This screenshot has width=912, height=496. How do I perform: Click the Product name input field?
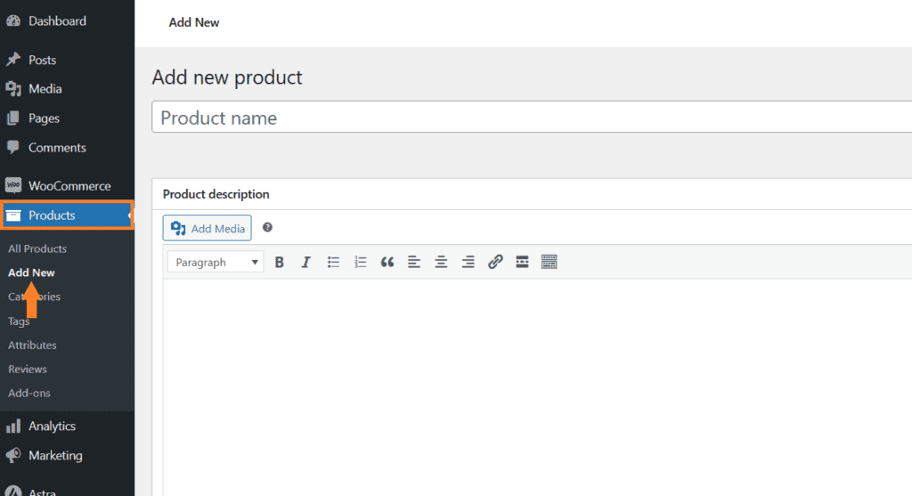click(x=532, y=118)
